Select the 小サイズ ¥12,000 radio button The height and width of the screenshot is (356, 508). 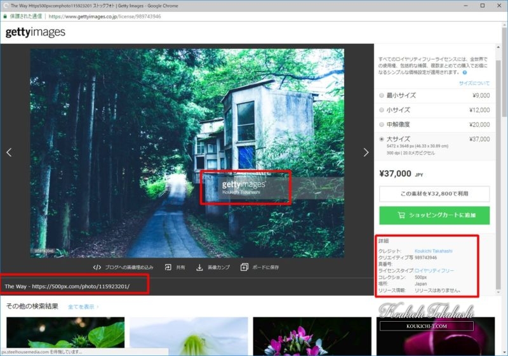coord(382,110)
